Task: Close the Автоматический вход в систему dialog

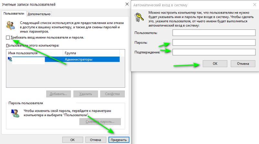Action: pos(254,5)
